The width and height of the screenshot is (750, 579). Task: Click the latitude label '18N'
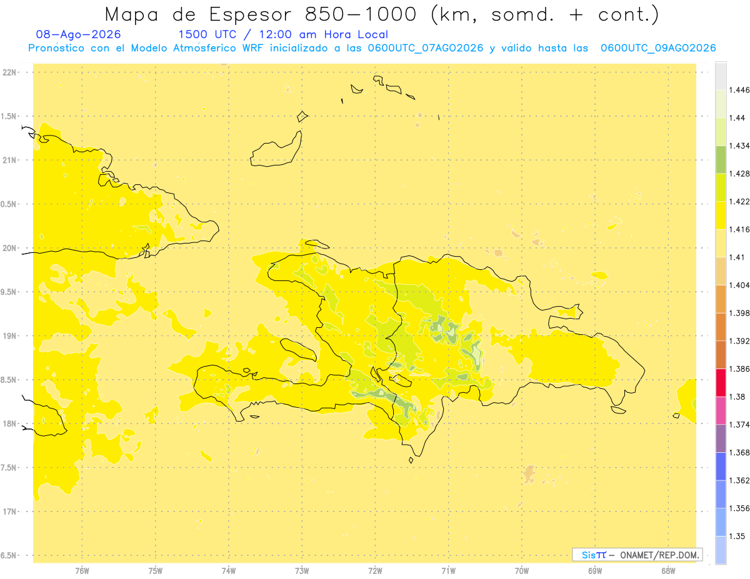pyautogui.click(x=9, y=423)
